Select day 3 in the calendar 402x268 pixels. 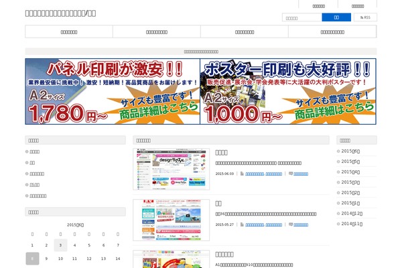coord(60,245)
